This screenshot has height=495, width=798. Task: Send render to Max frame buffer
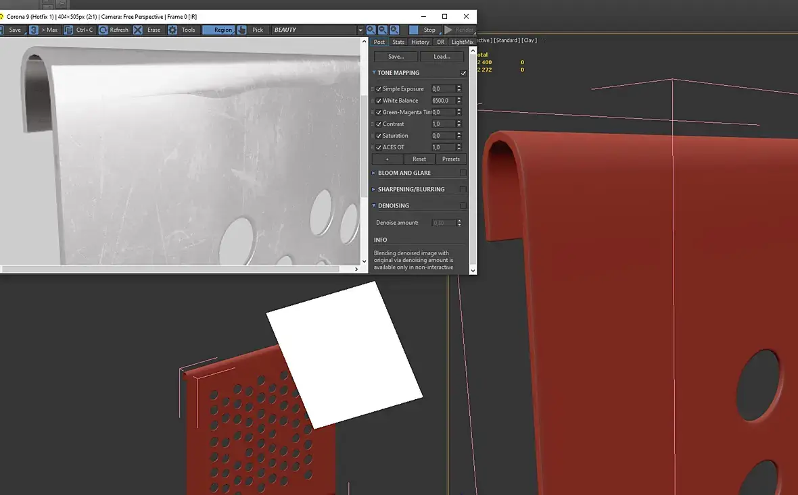[34, 30]
